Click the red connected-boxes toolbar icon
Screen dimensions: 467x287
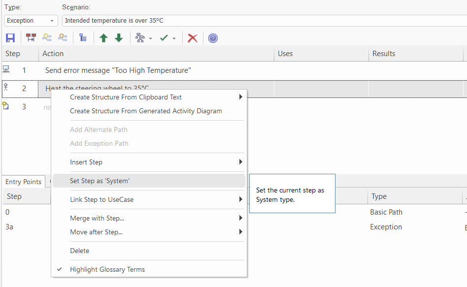pyautogui.click(x=31, y=38)
